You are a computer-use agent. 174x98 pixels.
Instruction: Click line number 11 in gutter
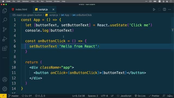(x=14, y=73)
